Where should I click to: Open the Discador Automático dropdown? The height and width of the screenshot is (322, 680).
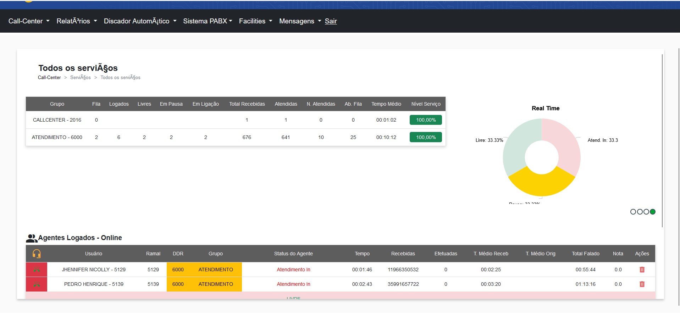tap(140, 21)
